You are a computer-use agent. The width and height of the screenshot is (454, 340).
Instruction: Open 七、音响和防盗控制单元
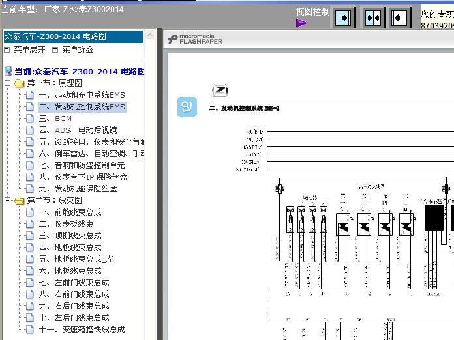[82, 165]
